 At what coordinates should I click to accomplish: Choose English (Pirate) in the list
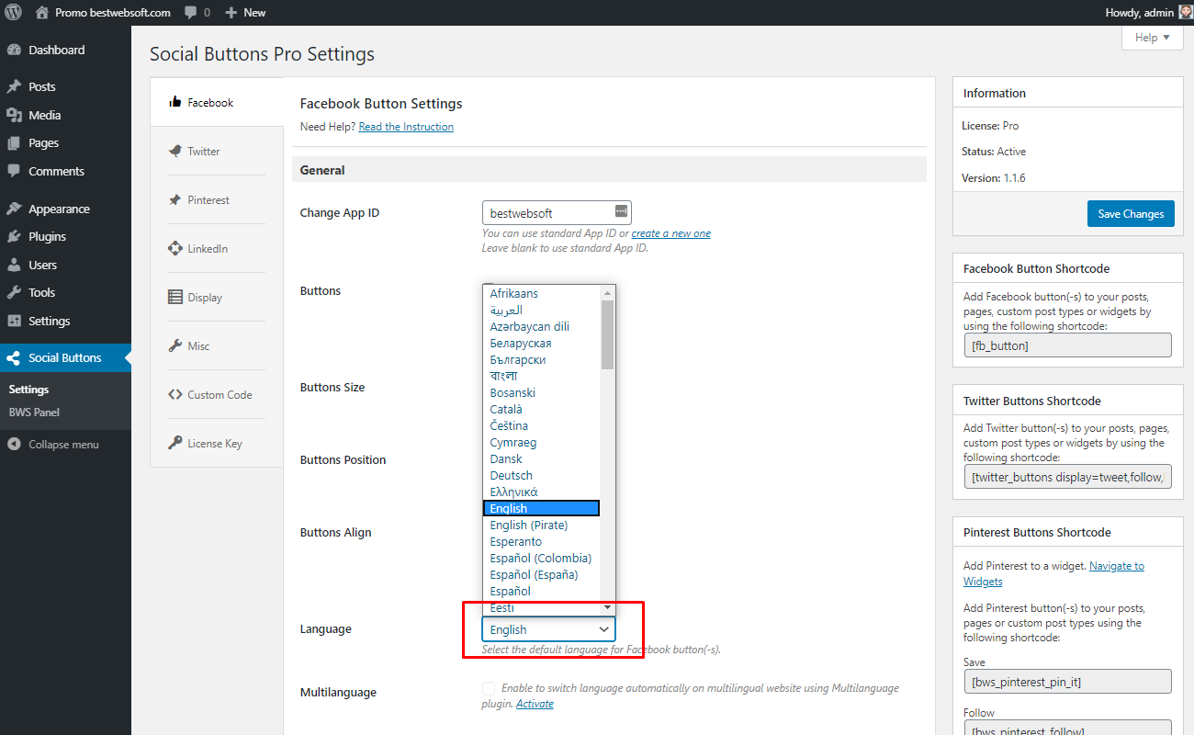[x=542, y=526]
